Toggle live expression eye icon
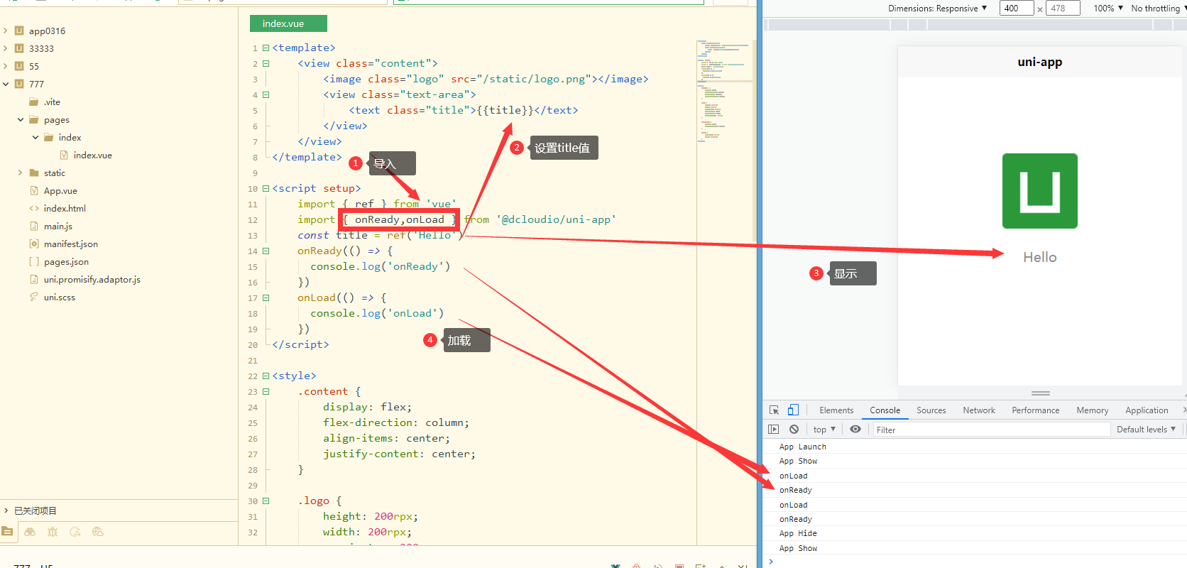 855,430
